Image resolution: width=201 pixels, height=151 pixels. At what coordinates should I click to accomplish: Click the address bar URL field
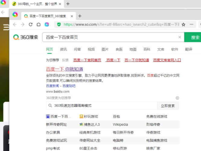[121, 24]
